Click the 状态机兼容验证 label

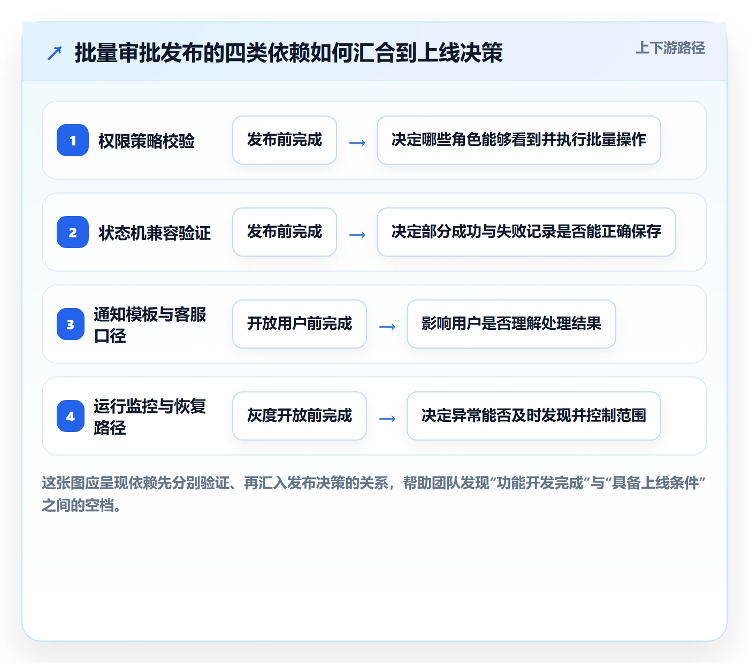coord(155,233)
